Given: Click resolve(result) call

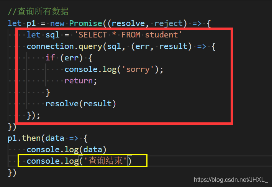Looking at the screenshot, I should pos(81,104).
